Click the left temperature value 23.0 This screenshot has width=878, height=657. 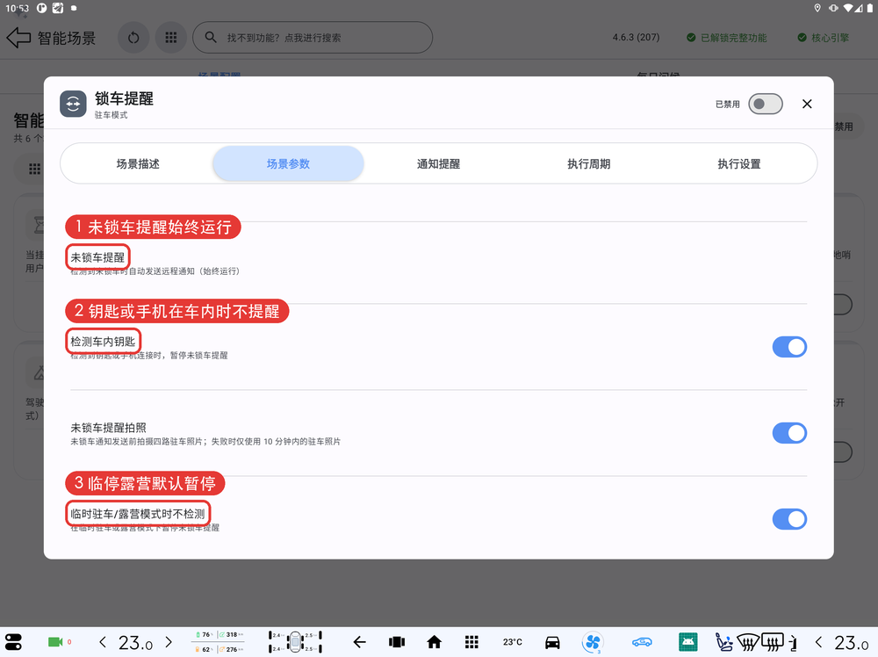pyautogui.click(x=135, y=642)
